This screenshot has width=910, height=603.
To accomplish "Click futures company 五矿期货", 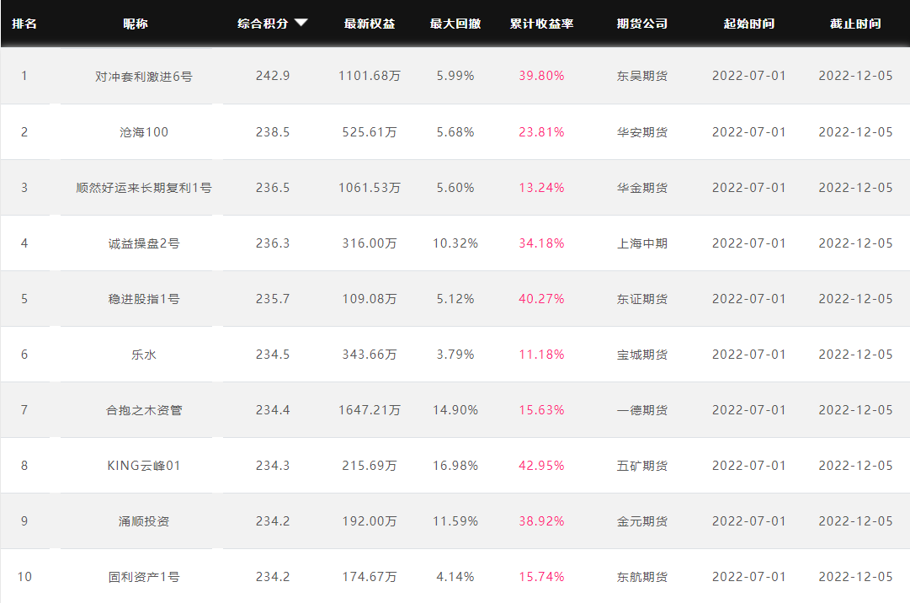I will (x=641, y=466).
